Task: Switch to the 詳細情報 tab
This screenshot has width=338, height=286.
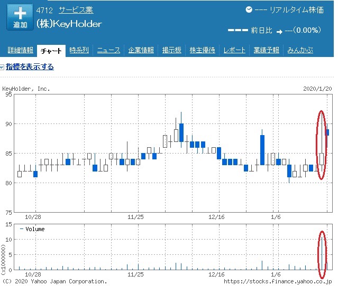Action: point(20,50)
